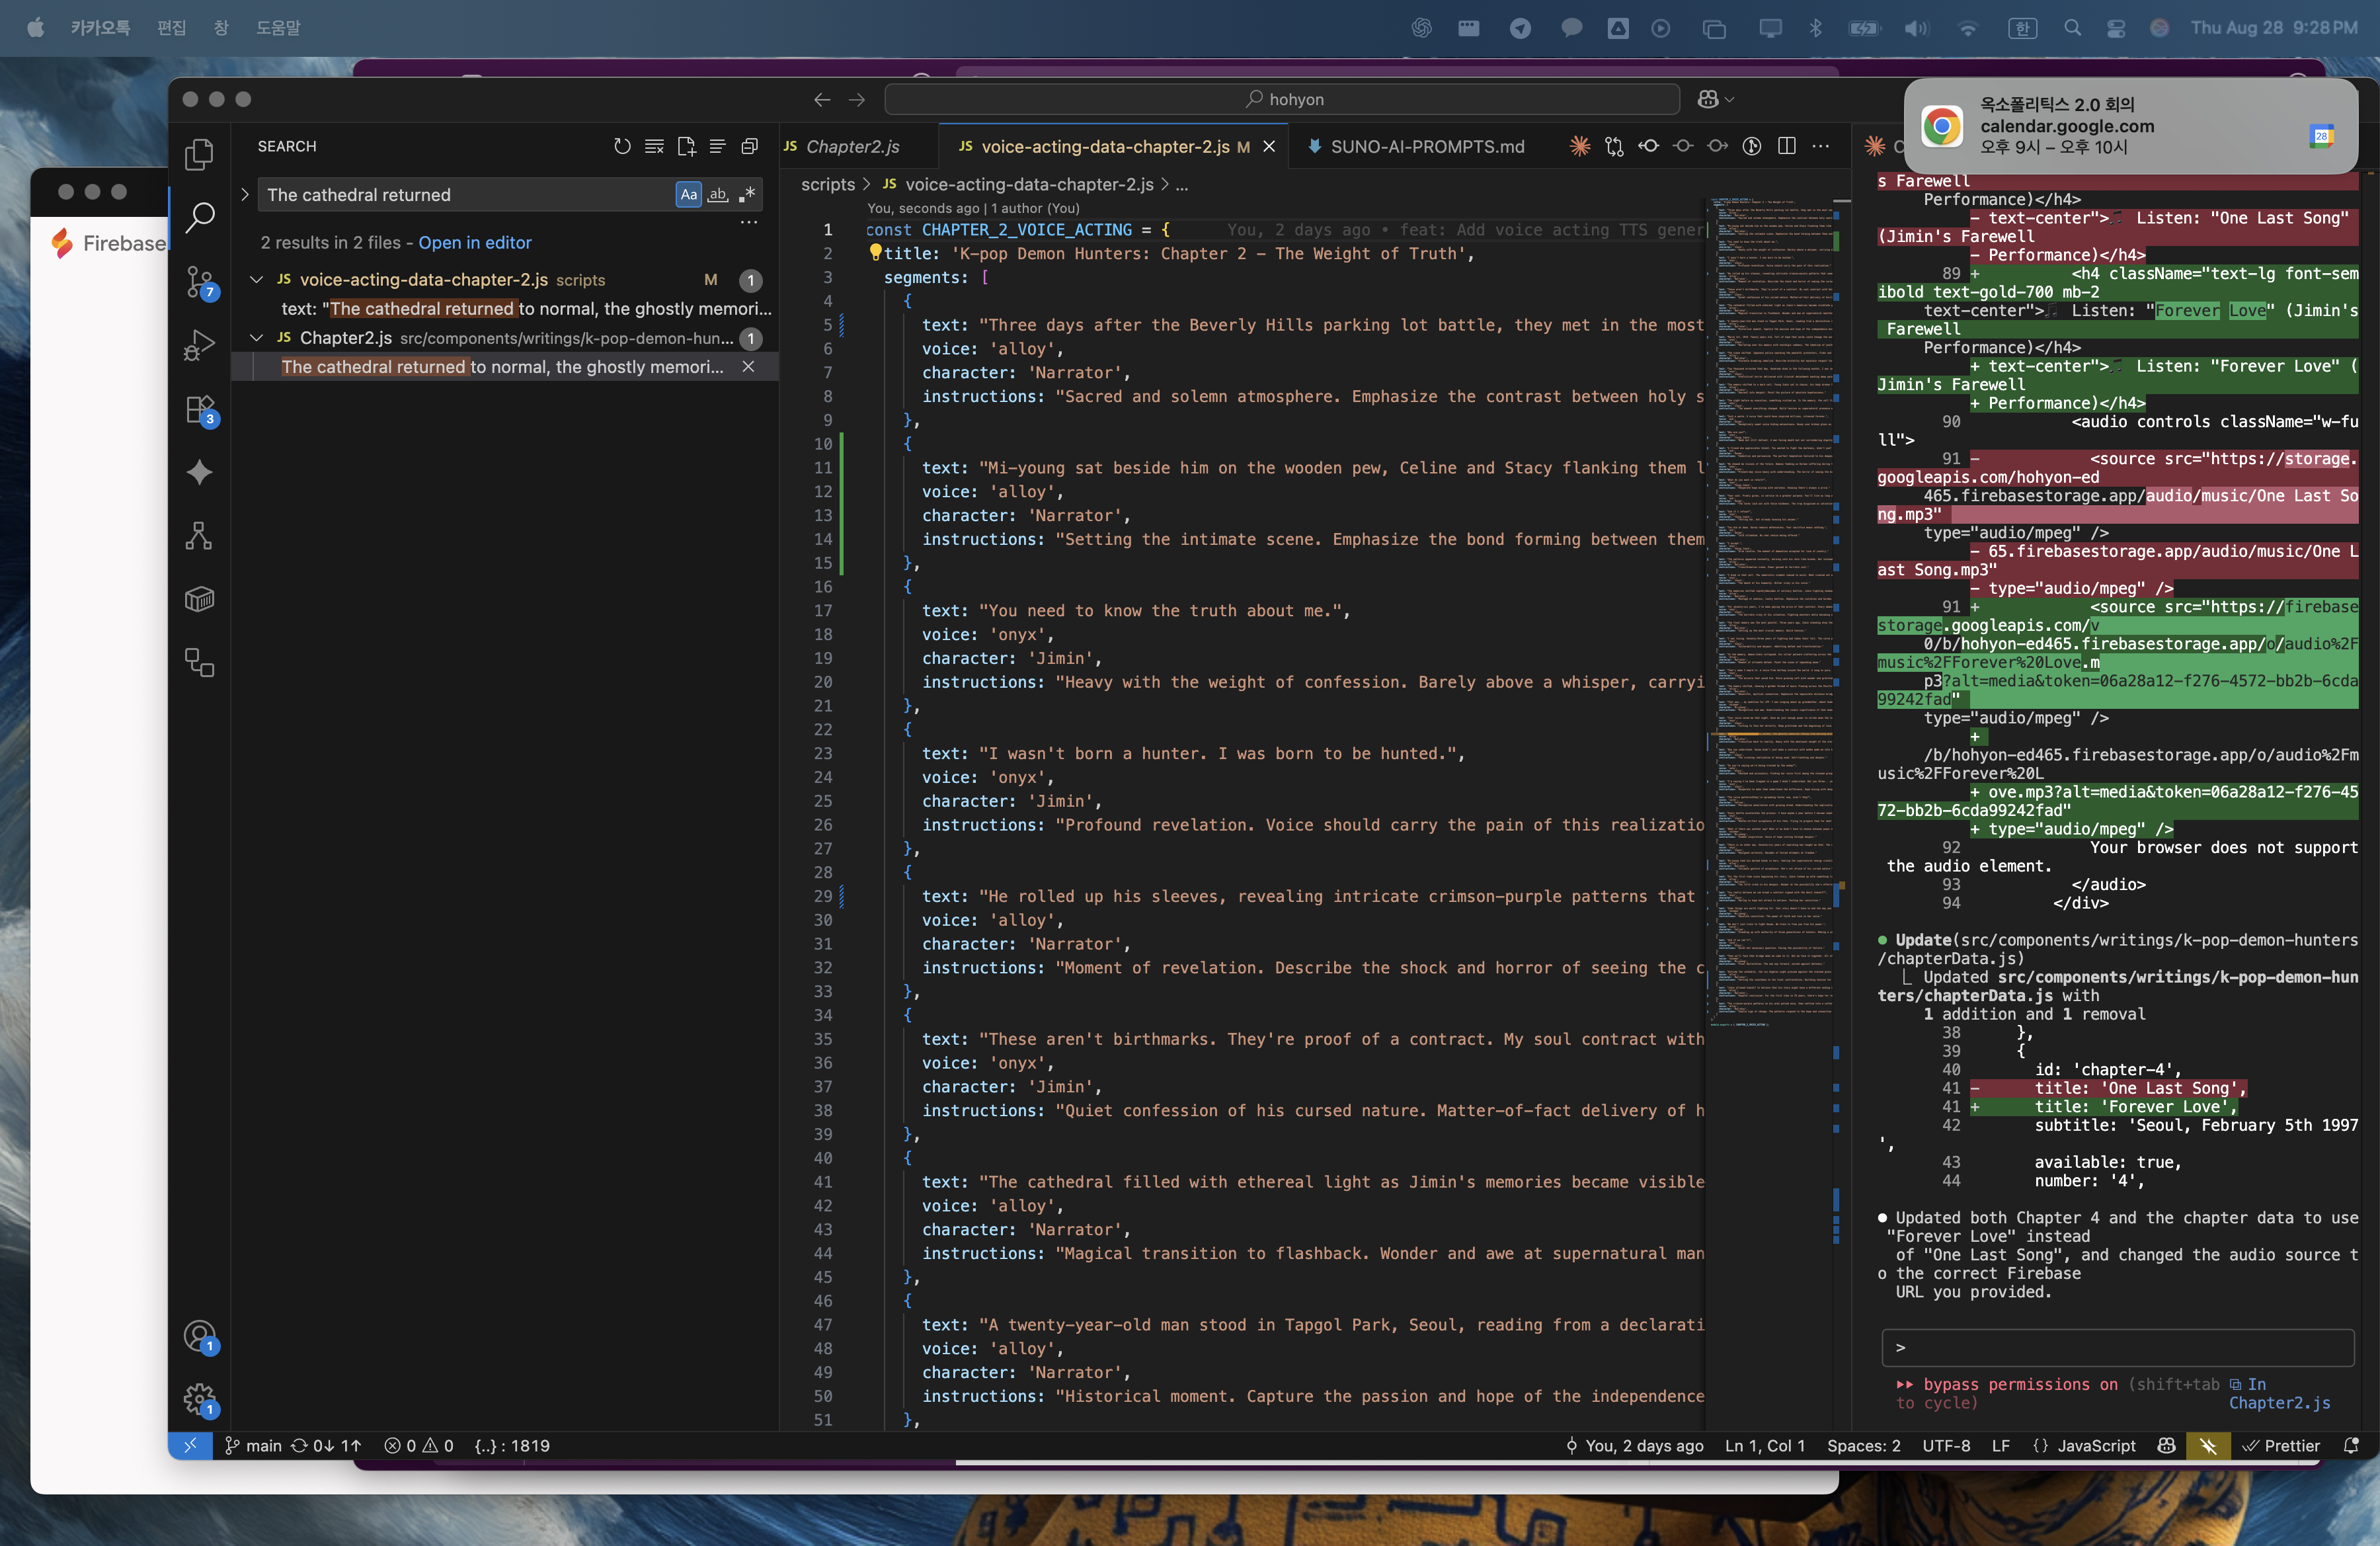Click the Open in editor link
Image resolution: width=2380 pixels, height=1546 pixels.
[475, 243]
